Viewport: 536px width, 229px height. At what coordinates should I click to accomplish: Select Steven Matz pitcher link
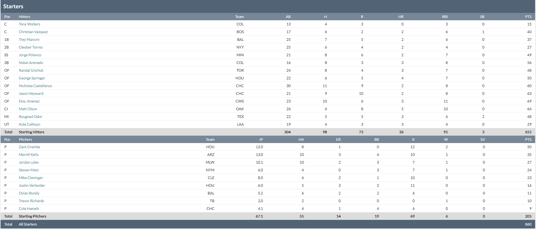29,170
